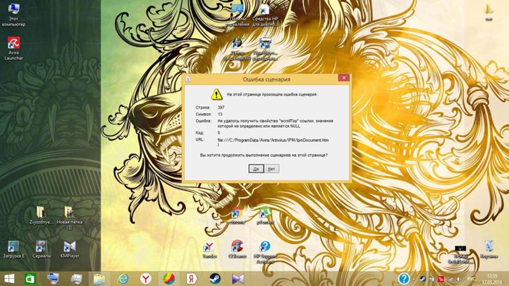
Task: Click the Строка label in the dialog
Action: pos(203,107)
